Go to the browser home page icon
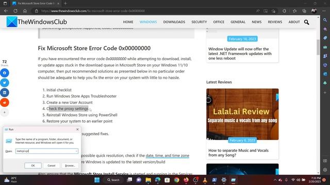This screenshot has height=185, width=330. (25, 11)
